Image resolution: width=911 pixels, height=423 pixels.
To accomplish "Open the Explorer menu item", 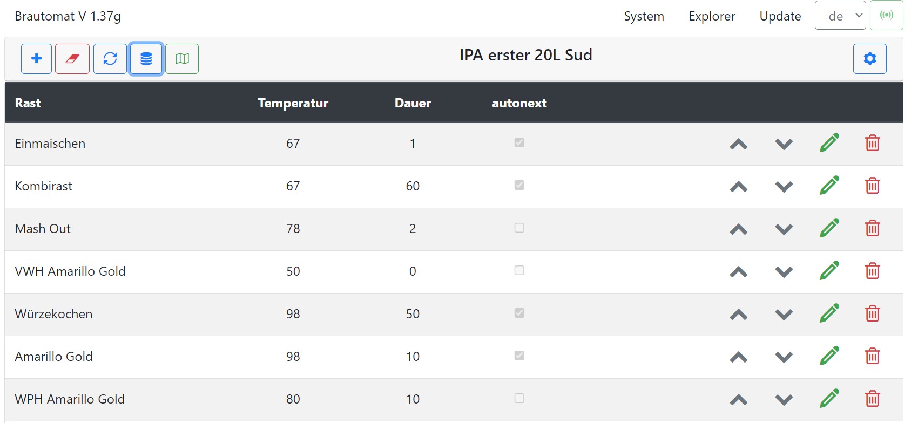I will tap(712, 16).
